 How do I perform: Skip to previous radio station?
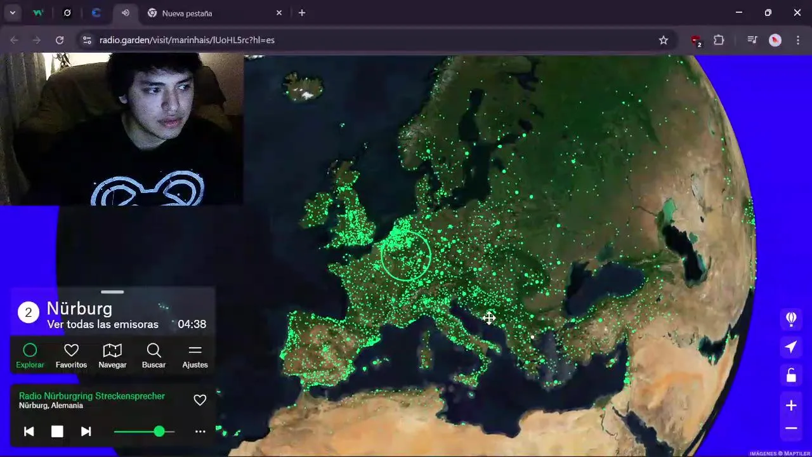point(29,432)
